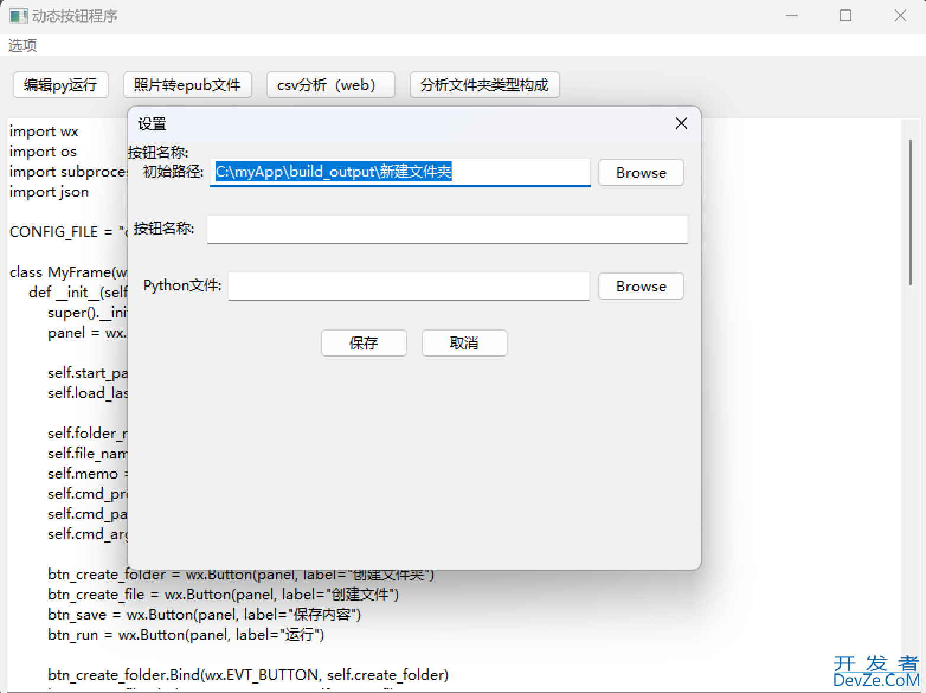Launch 照片转epub文件 tool button

pyautogui.click(x=187, y=85)
